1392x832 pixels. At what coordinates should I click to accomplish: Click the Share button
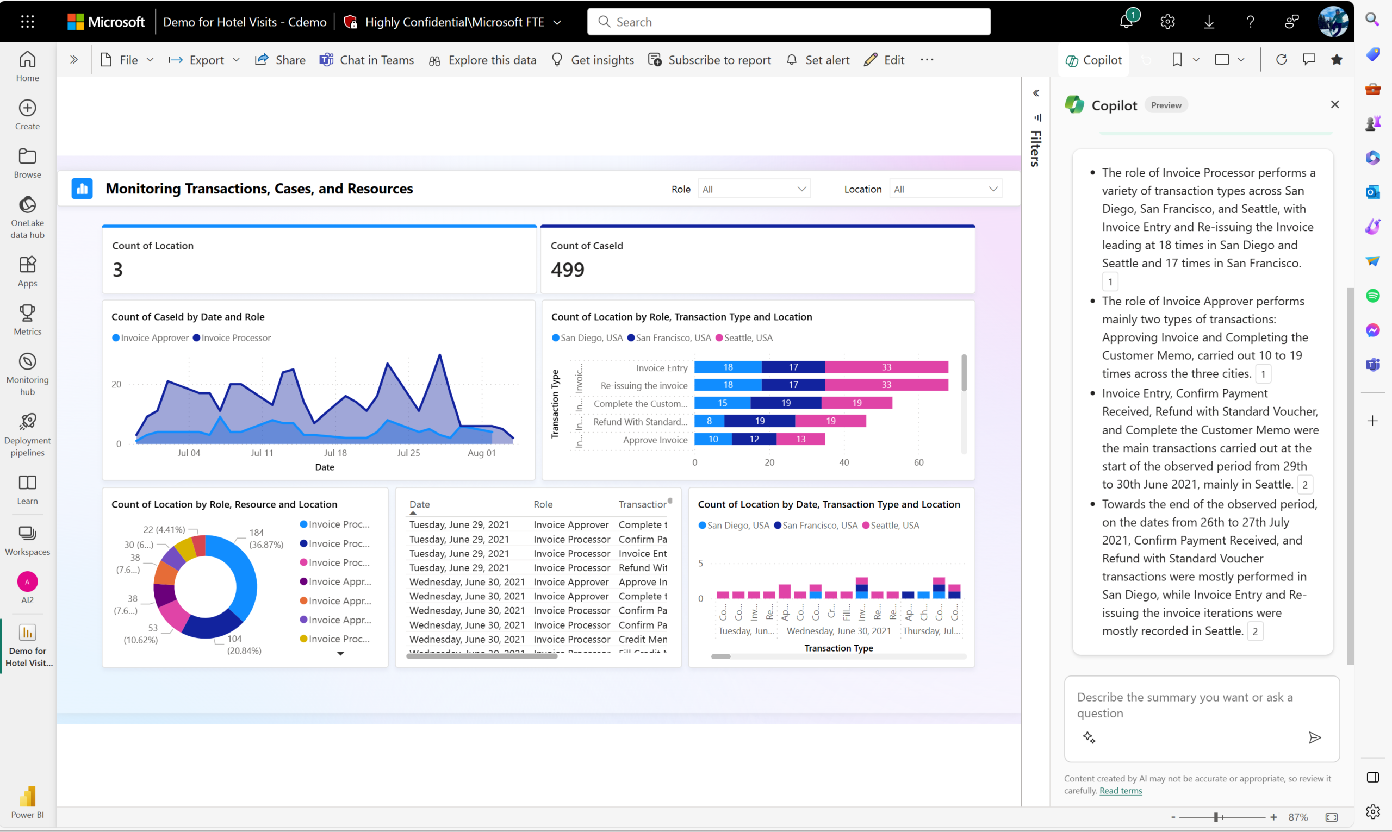click(x=280, y=59)
